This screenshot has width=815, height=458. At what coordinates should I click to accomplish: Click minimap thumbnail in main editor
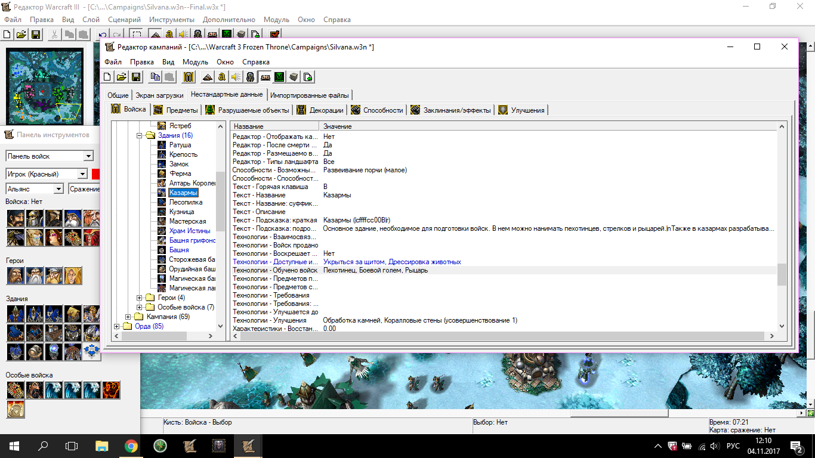coord(44,86)
